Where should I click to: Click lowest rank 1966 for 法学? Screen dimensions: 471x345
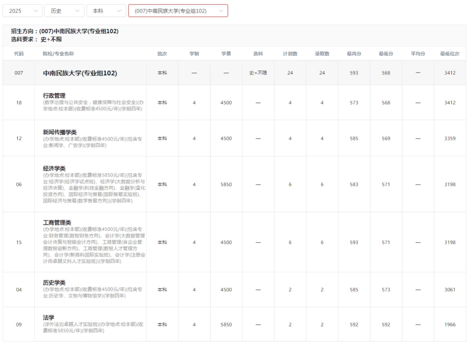coord(450,324)
